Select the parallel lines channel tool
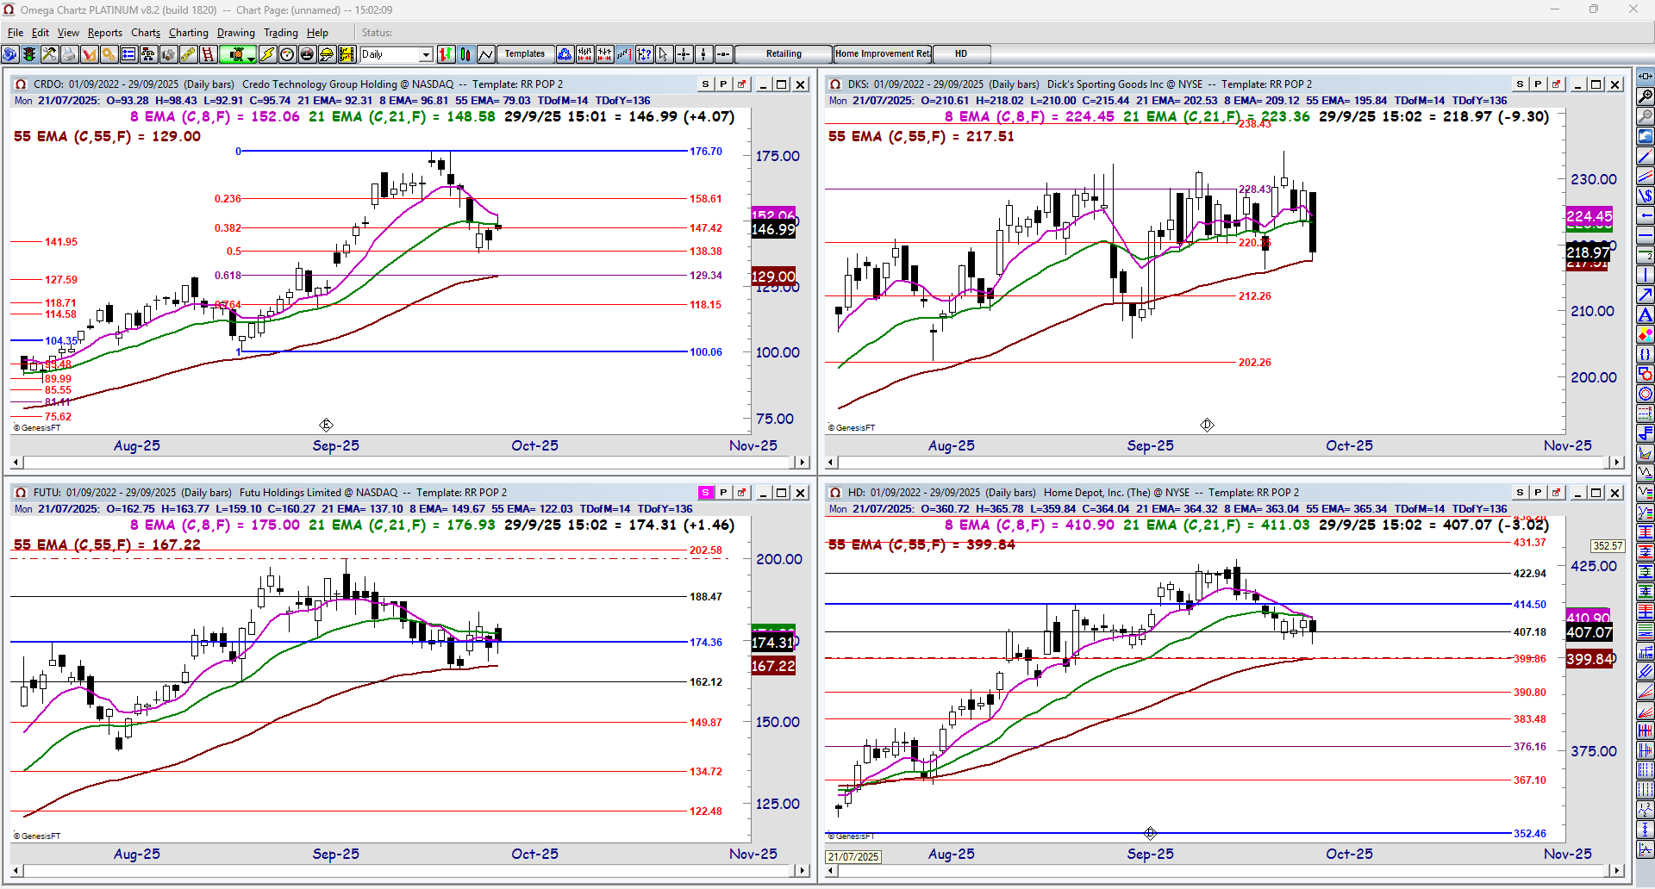Image resolution: width=1655 pixels, height=889 pixels. 1646,176
